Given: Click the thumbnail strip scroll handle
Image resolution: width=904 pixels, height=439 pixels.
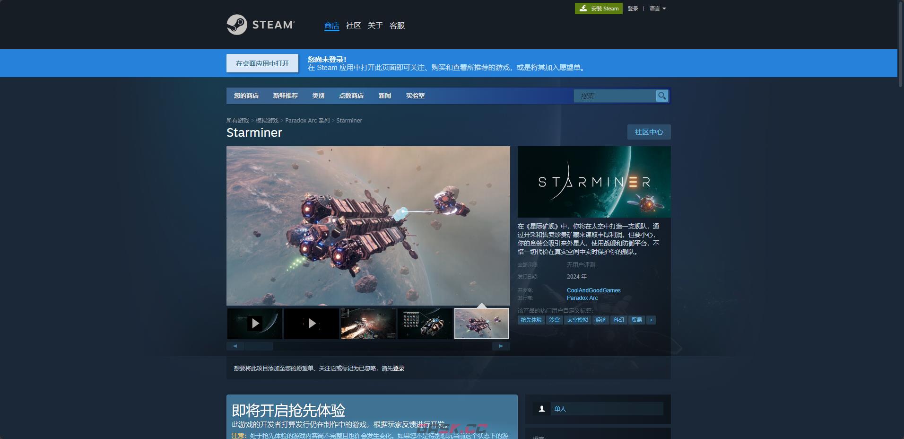Looking at the screenshot, I should (x=259, y=346).
